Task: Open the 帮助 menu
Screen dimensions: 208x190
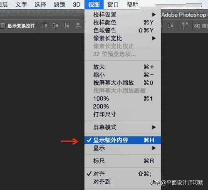Action: (x=132, y=5)
